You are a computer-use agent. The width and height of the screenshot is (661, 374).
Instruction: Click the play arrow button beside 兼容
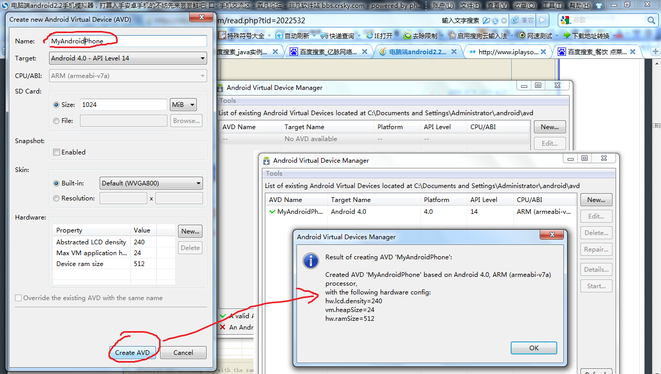(x=542, y=20)
